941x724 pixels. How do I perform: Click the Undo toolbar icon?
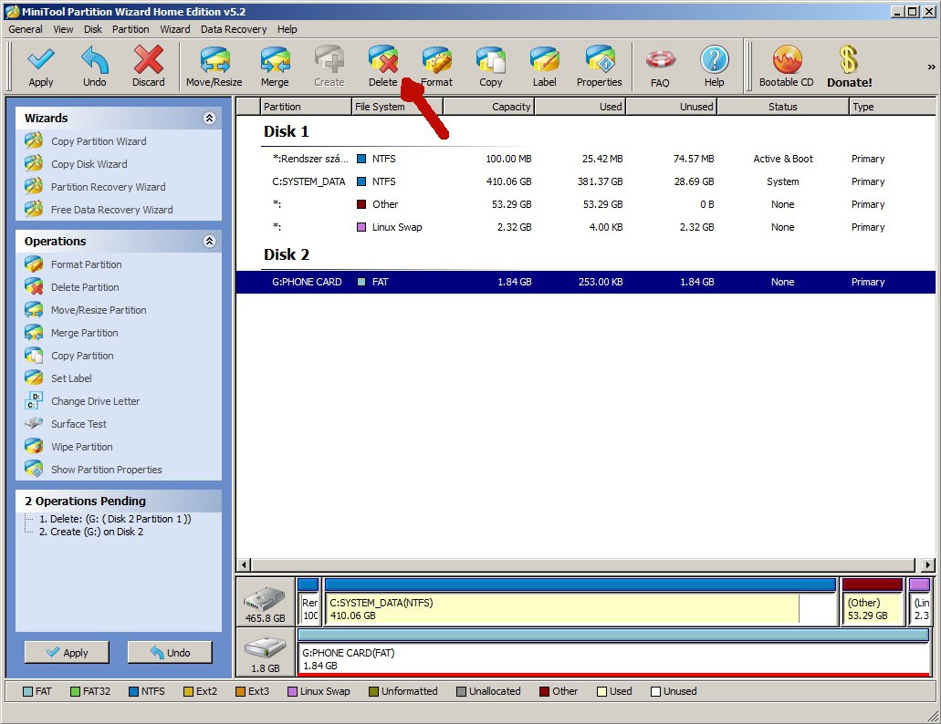pos(94,67)
